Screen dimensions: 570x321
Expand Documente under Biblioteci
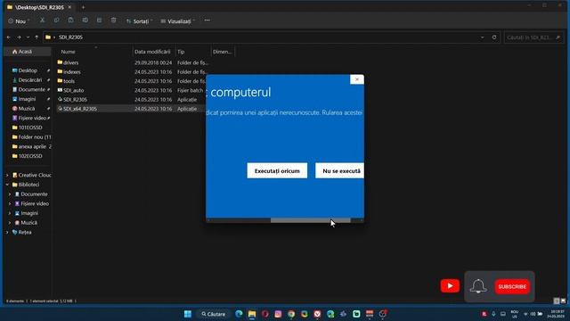point(10,194)
